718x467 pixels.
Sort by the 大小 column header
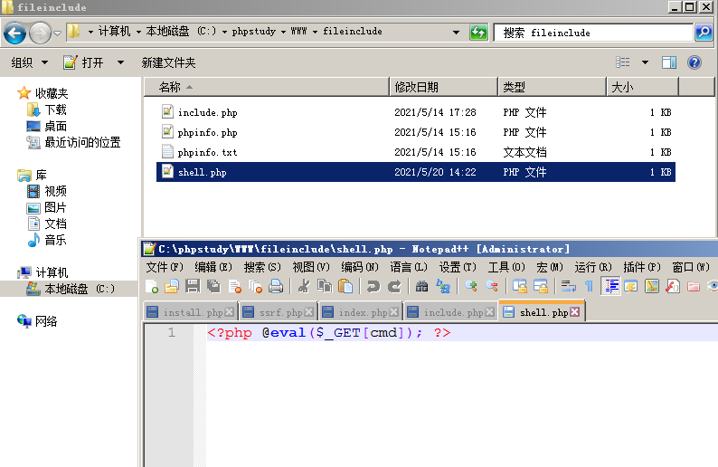[642, 87]
